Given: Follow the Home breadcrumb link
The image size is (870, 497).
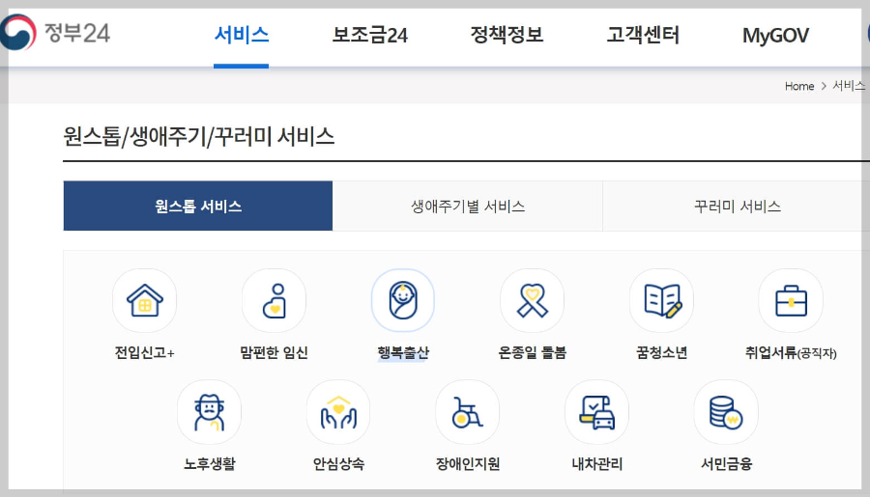Looking at the screenshot, I should [x=799, y=86].
